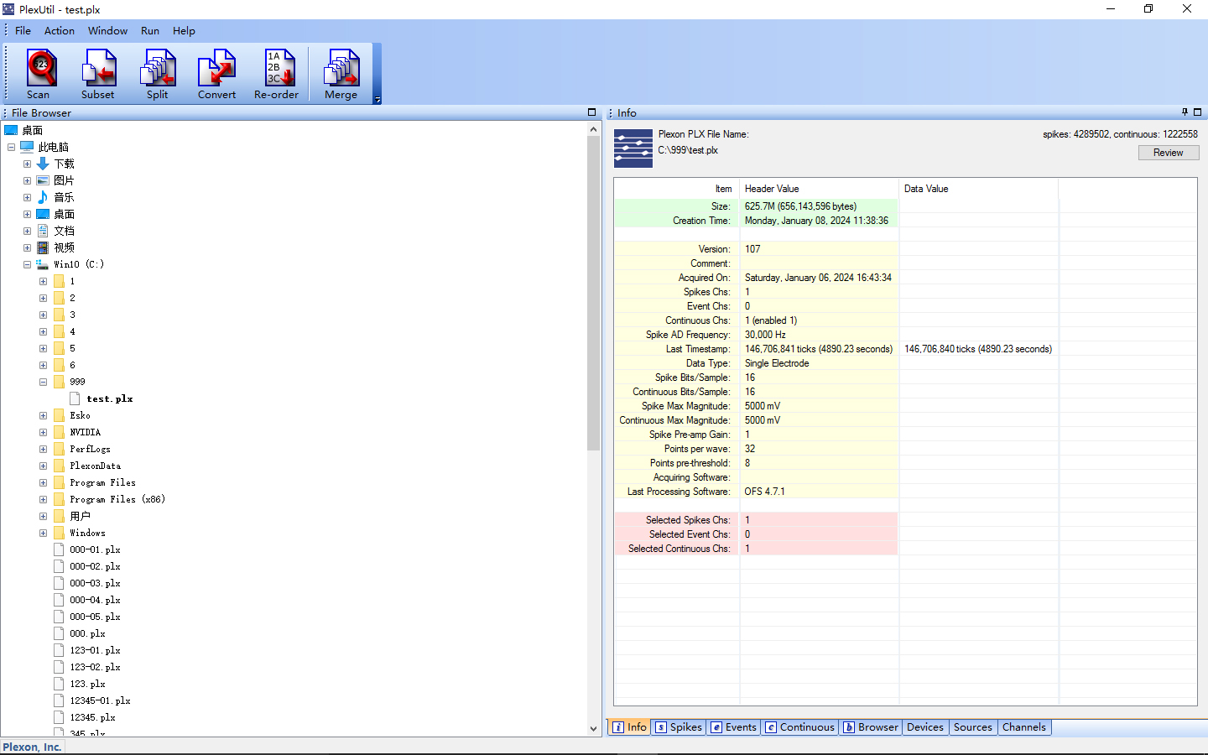Image resolution: width=1208 pixels, height=755 pixels.
Task: Select the root 桌面 desktop icon
Action: click(x=11, y=130)
